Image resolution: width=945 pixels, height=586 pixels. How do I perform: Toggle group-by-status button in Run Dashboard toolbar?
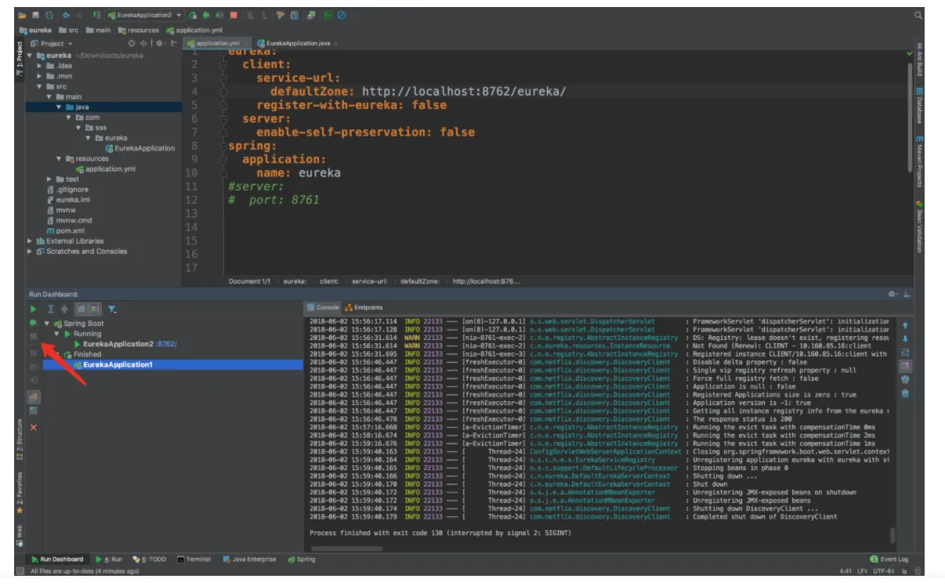click(95, 309)
